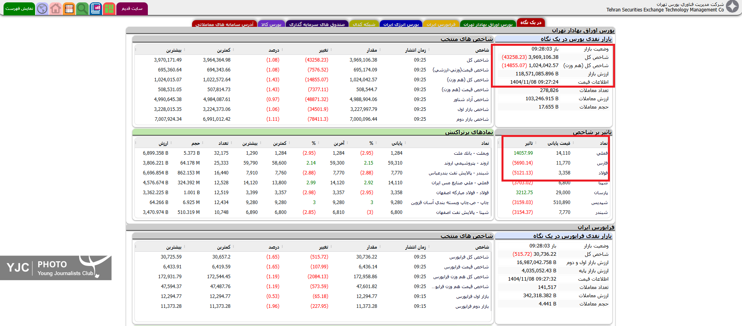Open 'شبندر - پالایش نفت بندرعباس' symbol link
Viewport: 742px width, 326px height.
coord(459,173)
